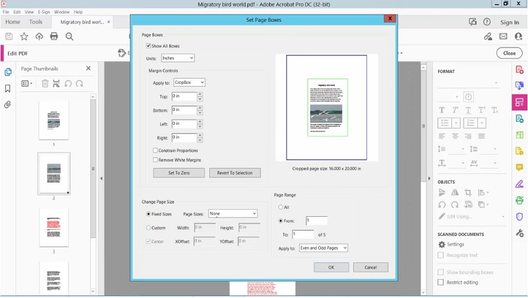528x298 pixels.
Task: Open Apply to CropBox dropdown
Action: [x=189, y=82]
